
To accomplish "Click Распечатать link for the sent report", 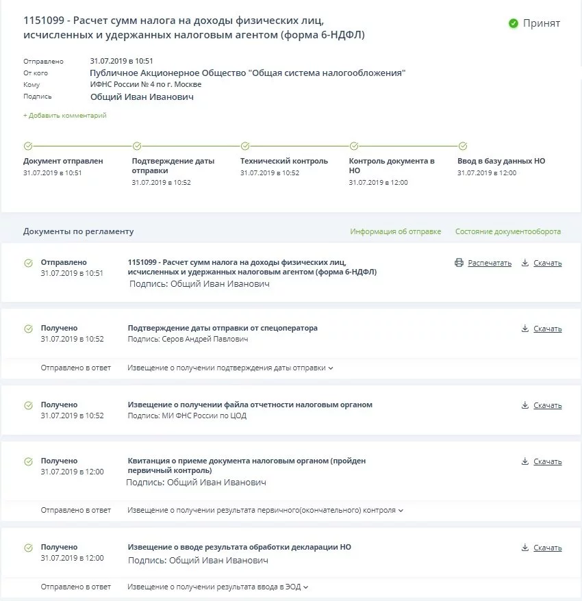I will [490, 263].
